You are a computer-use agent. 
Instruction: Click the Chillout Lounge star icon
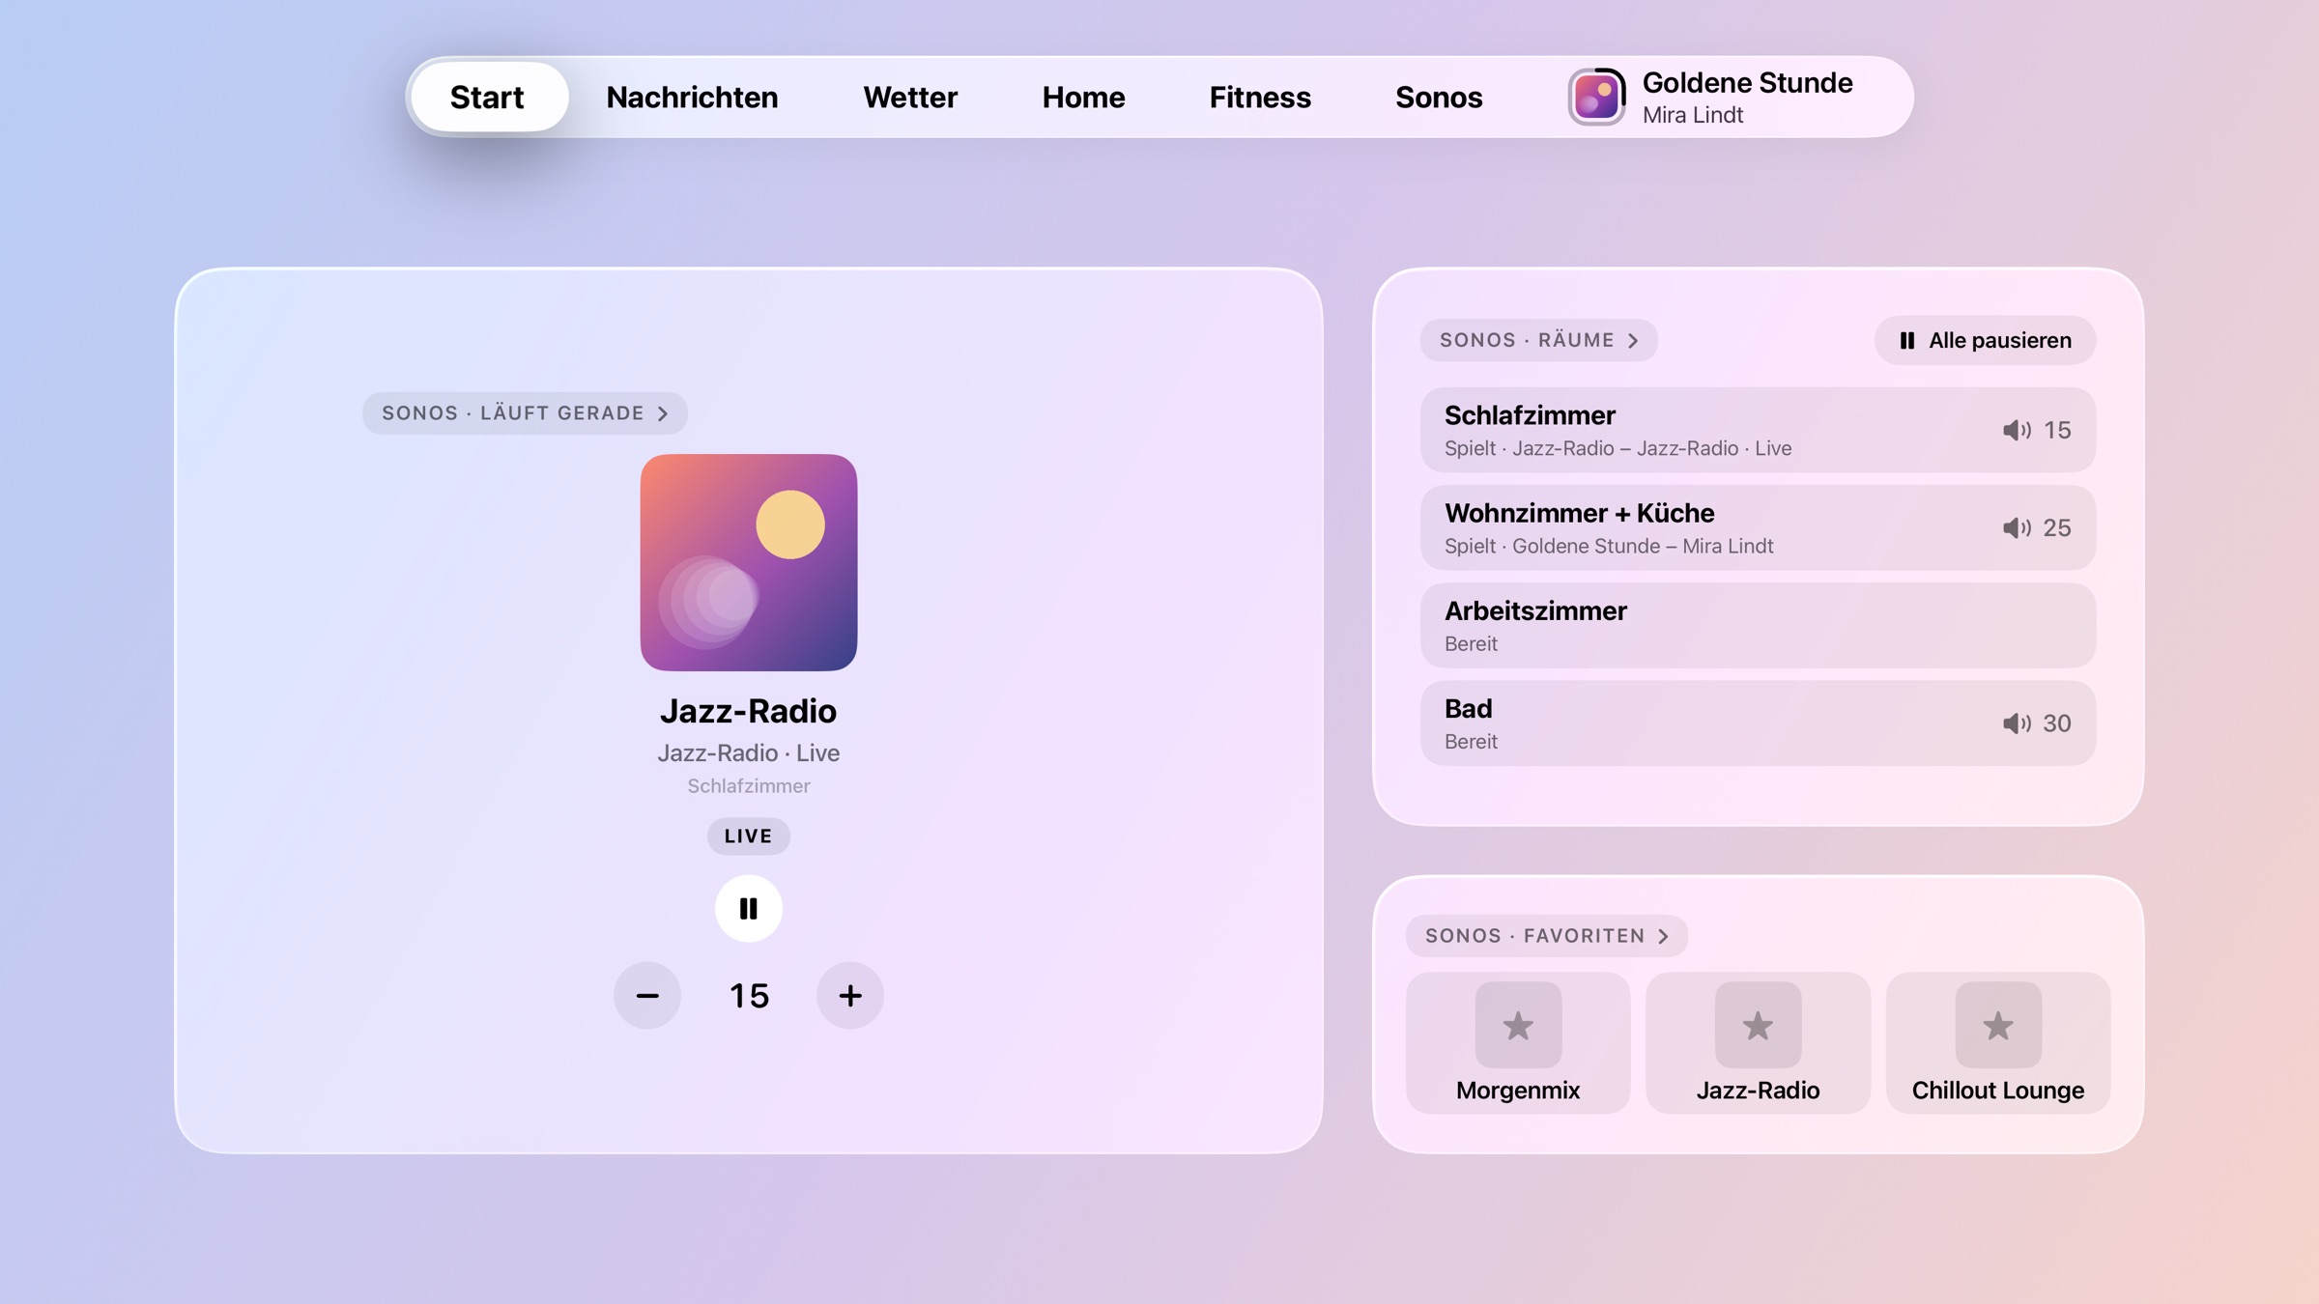point(1997,1025)
